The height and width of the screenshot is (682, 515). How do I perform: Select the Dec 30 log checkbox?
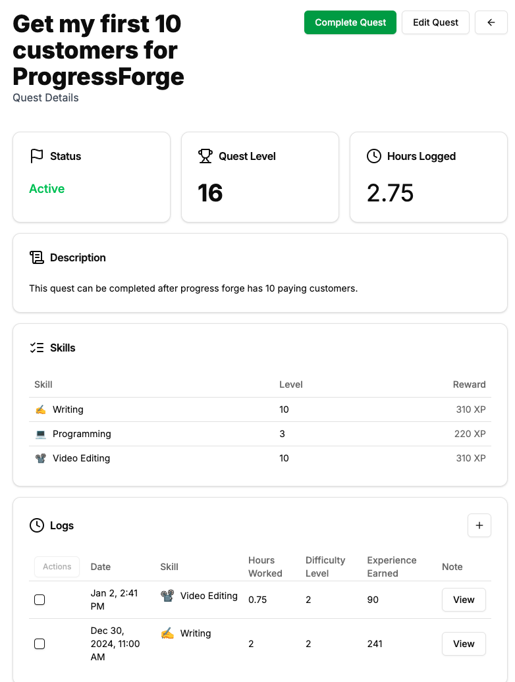pyautogui.click(x=40, y=644)
